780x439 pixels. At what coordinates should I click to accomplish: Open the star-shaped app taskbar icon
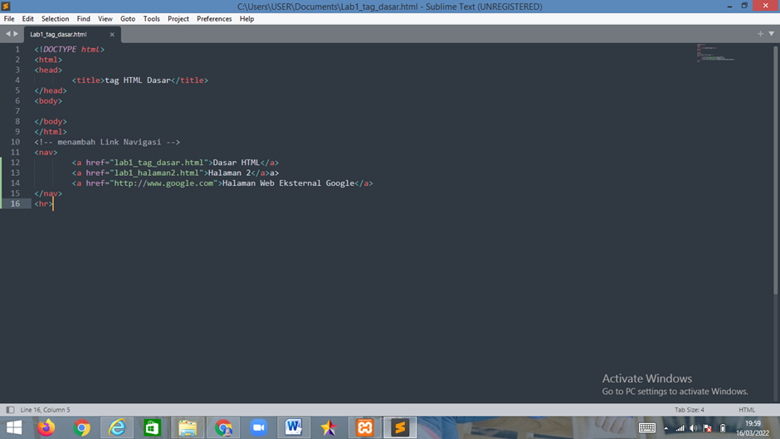329,428
